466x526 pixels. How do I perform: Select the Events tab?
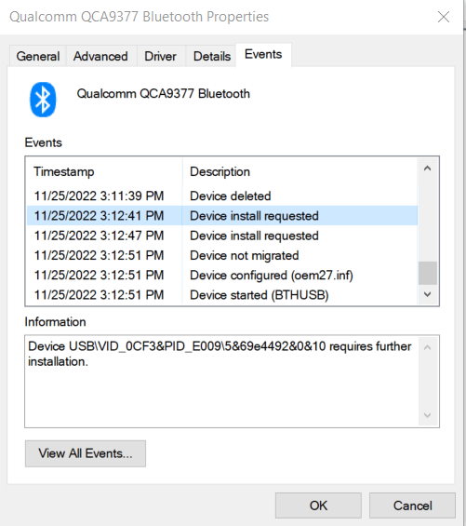263,54
